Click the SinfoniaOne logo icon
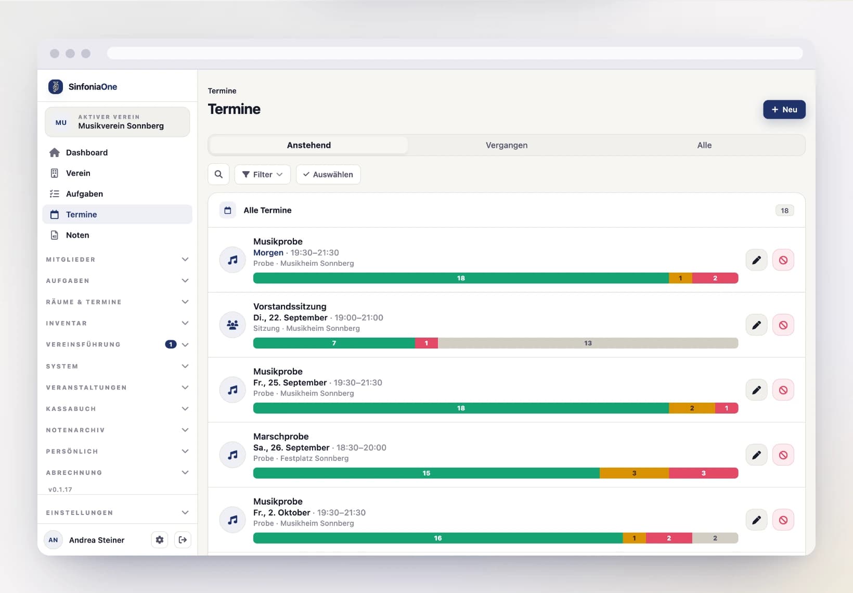This screenshot has height=593, width=853. tap(56, 87)
